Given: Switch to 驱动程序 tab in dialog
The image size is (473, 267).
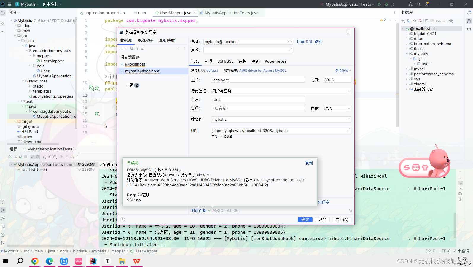Looking at the screenshot, I should [145, 40].
